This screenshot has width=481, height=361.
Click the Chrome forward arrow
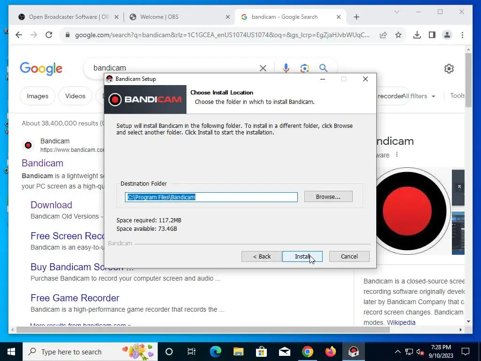(x=34, y=35)
